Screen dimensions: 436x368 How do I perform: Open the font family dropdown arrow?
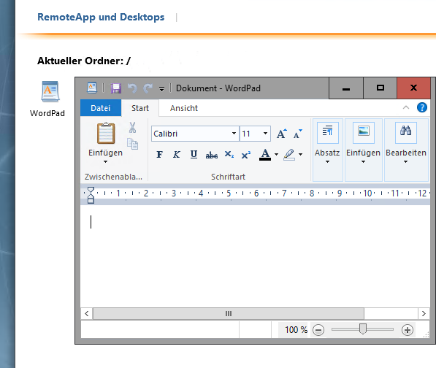click(234, 134)
